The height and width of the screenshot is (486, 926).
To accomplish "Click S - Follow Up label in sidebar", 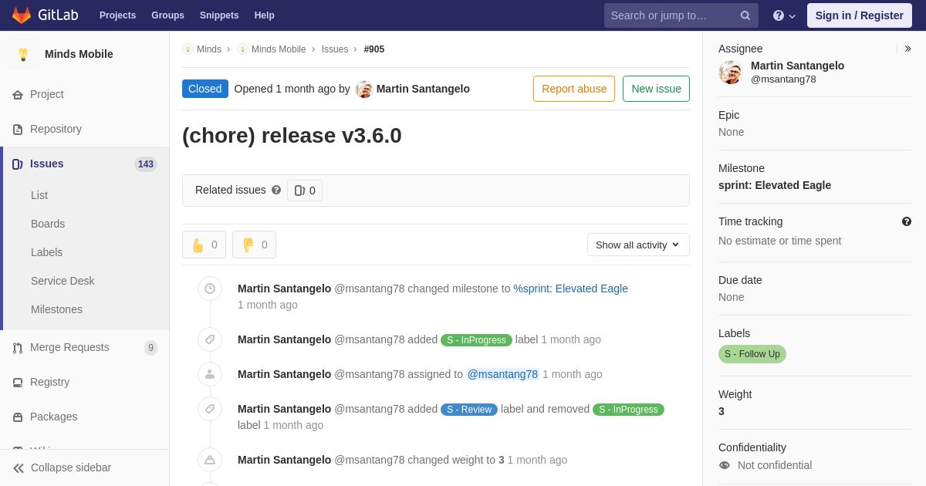I will (752, 354).
